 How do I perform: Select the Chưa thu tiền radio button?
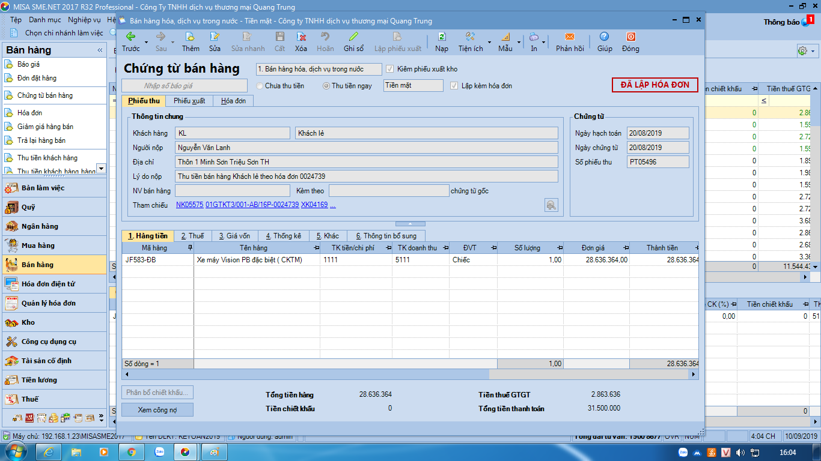(260, 86)
